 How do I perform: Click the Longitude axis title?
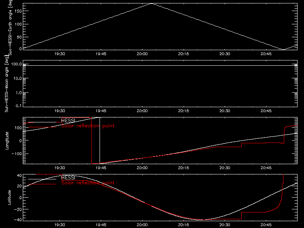(x=7, y=141)
